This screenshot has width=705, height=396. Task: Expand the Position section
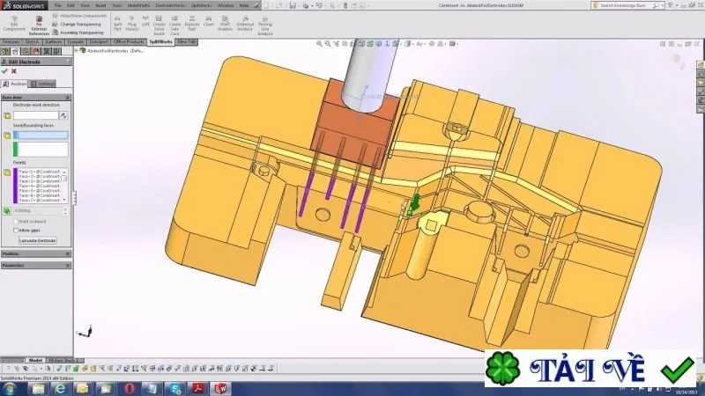pos(68,253)
